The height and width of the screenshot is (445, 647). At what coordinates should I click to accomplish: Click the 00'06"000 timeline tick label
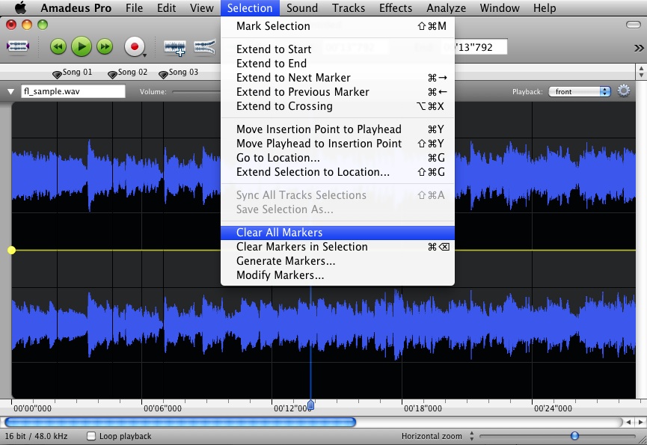click(x=162, y=408)
